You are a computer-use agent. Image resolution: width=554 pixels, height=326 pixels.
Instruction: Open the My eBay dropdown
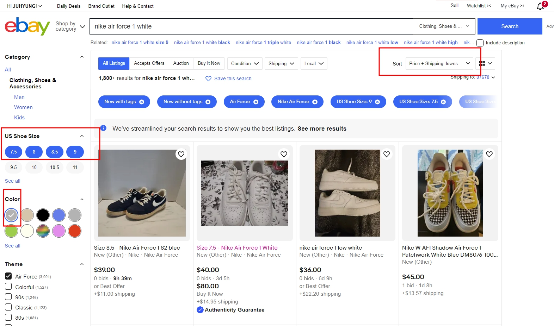coord(512,6)
